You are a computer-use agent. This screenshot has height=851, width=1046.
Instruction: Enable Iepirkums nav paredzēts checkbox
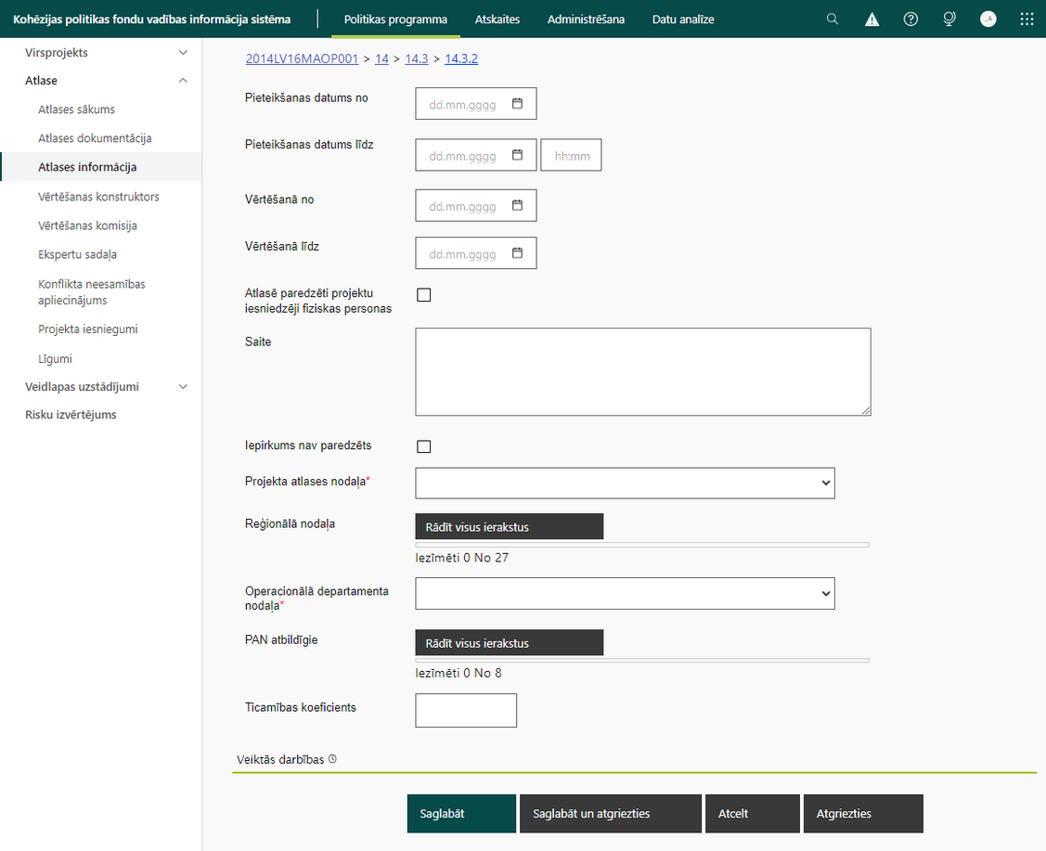tap(423, 446)
